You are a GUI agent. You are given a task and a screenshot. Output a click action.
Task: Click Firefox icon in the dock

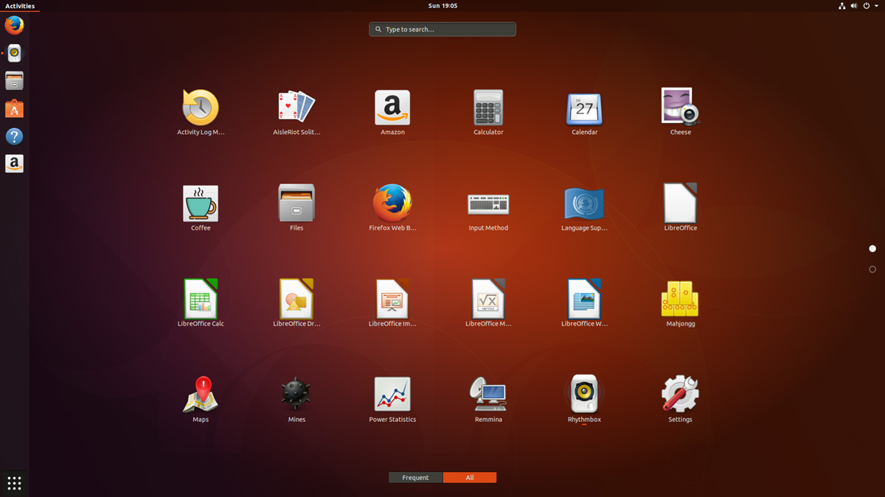14,25
